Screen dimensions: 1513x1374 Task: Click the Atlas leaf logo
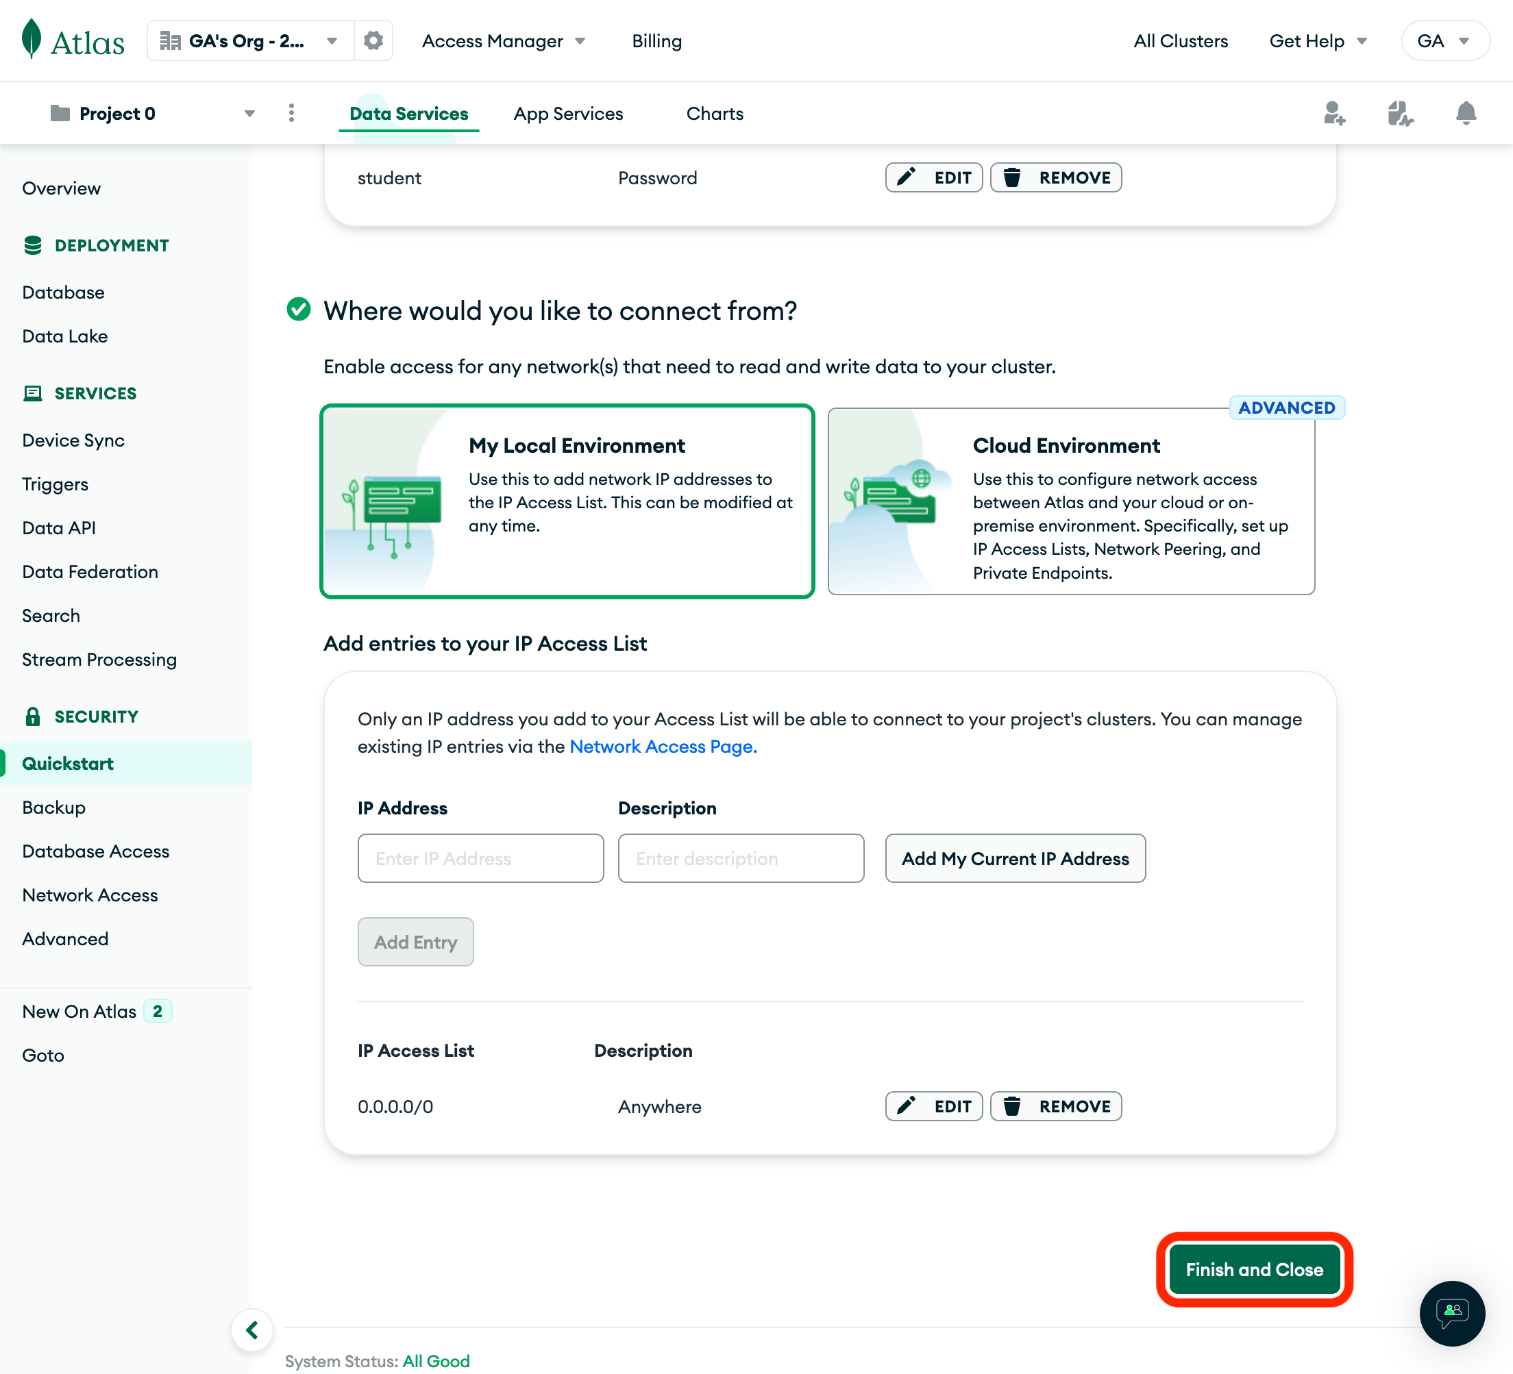pos(32,39)
